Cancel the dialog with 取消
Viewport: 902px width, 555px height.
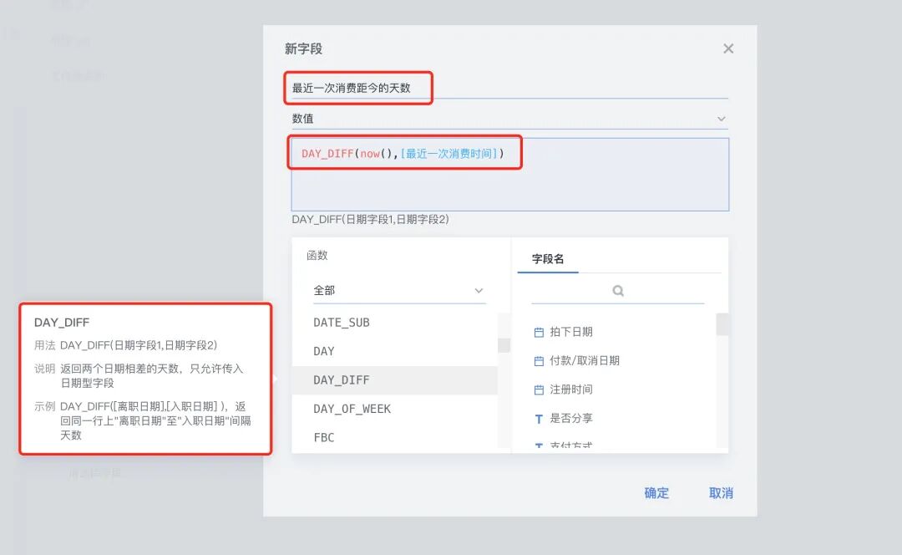coord(719,494)
